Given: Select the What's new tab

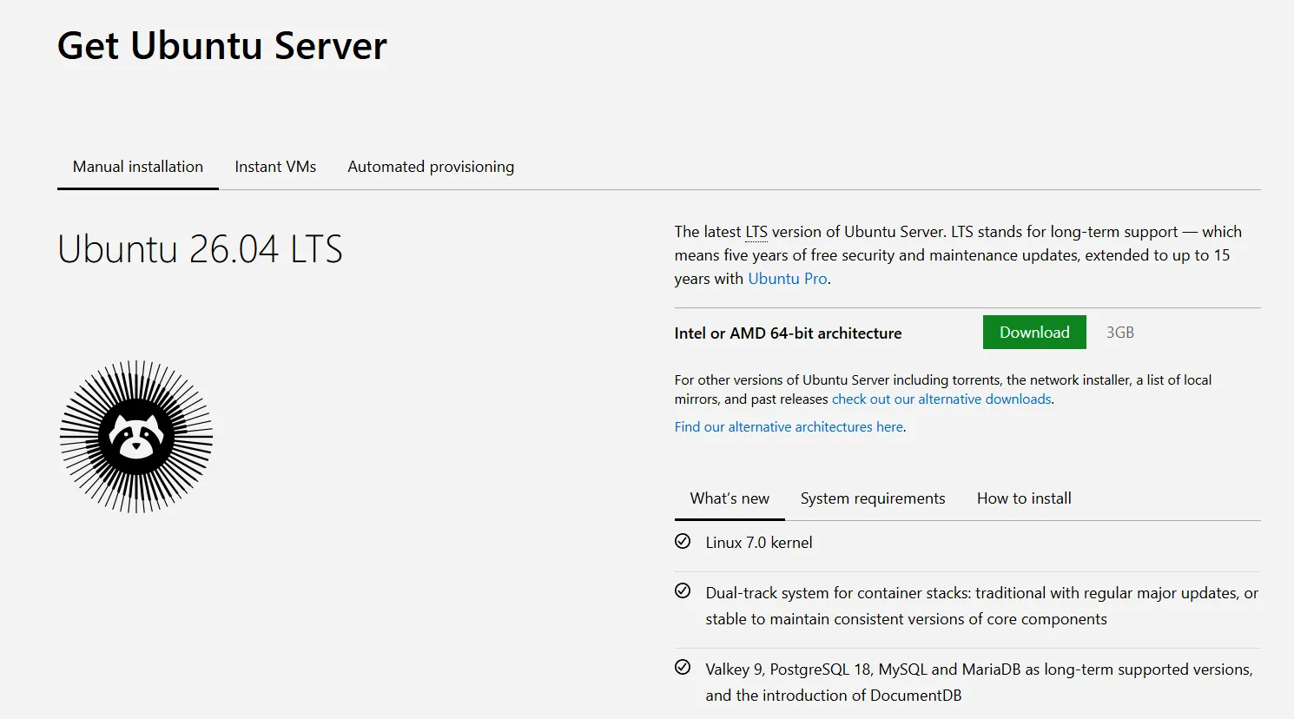Looking at the screenshot, I should coord(730,498).
